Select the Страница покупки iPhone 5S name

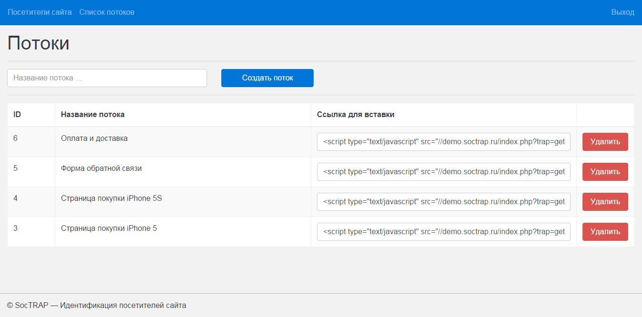[x=111, y=198]
